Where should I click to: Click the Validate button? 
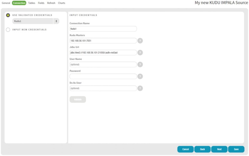coord(78,99)
